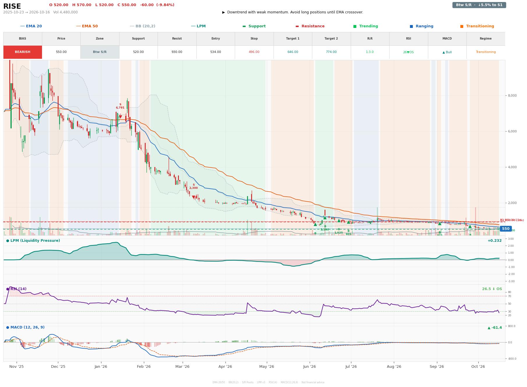
Task: Toggle the EMA 50 legend entry
Action: click(x=87, y=26)
